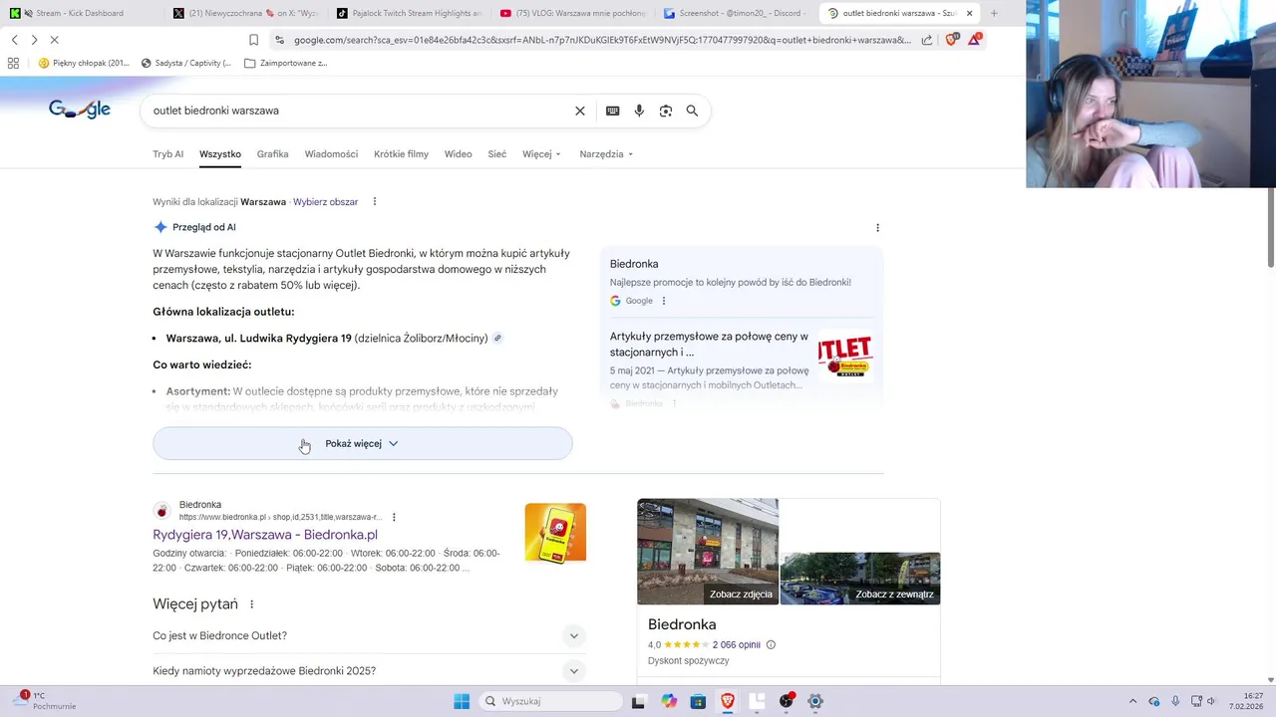The image size is (1276, 717).
Task: Click the Google logo
Action: (x=80, y=110)
